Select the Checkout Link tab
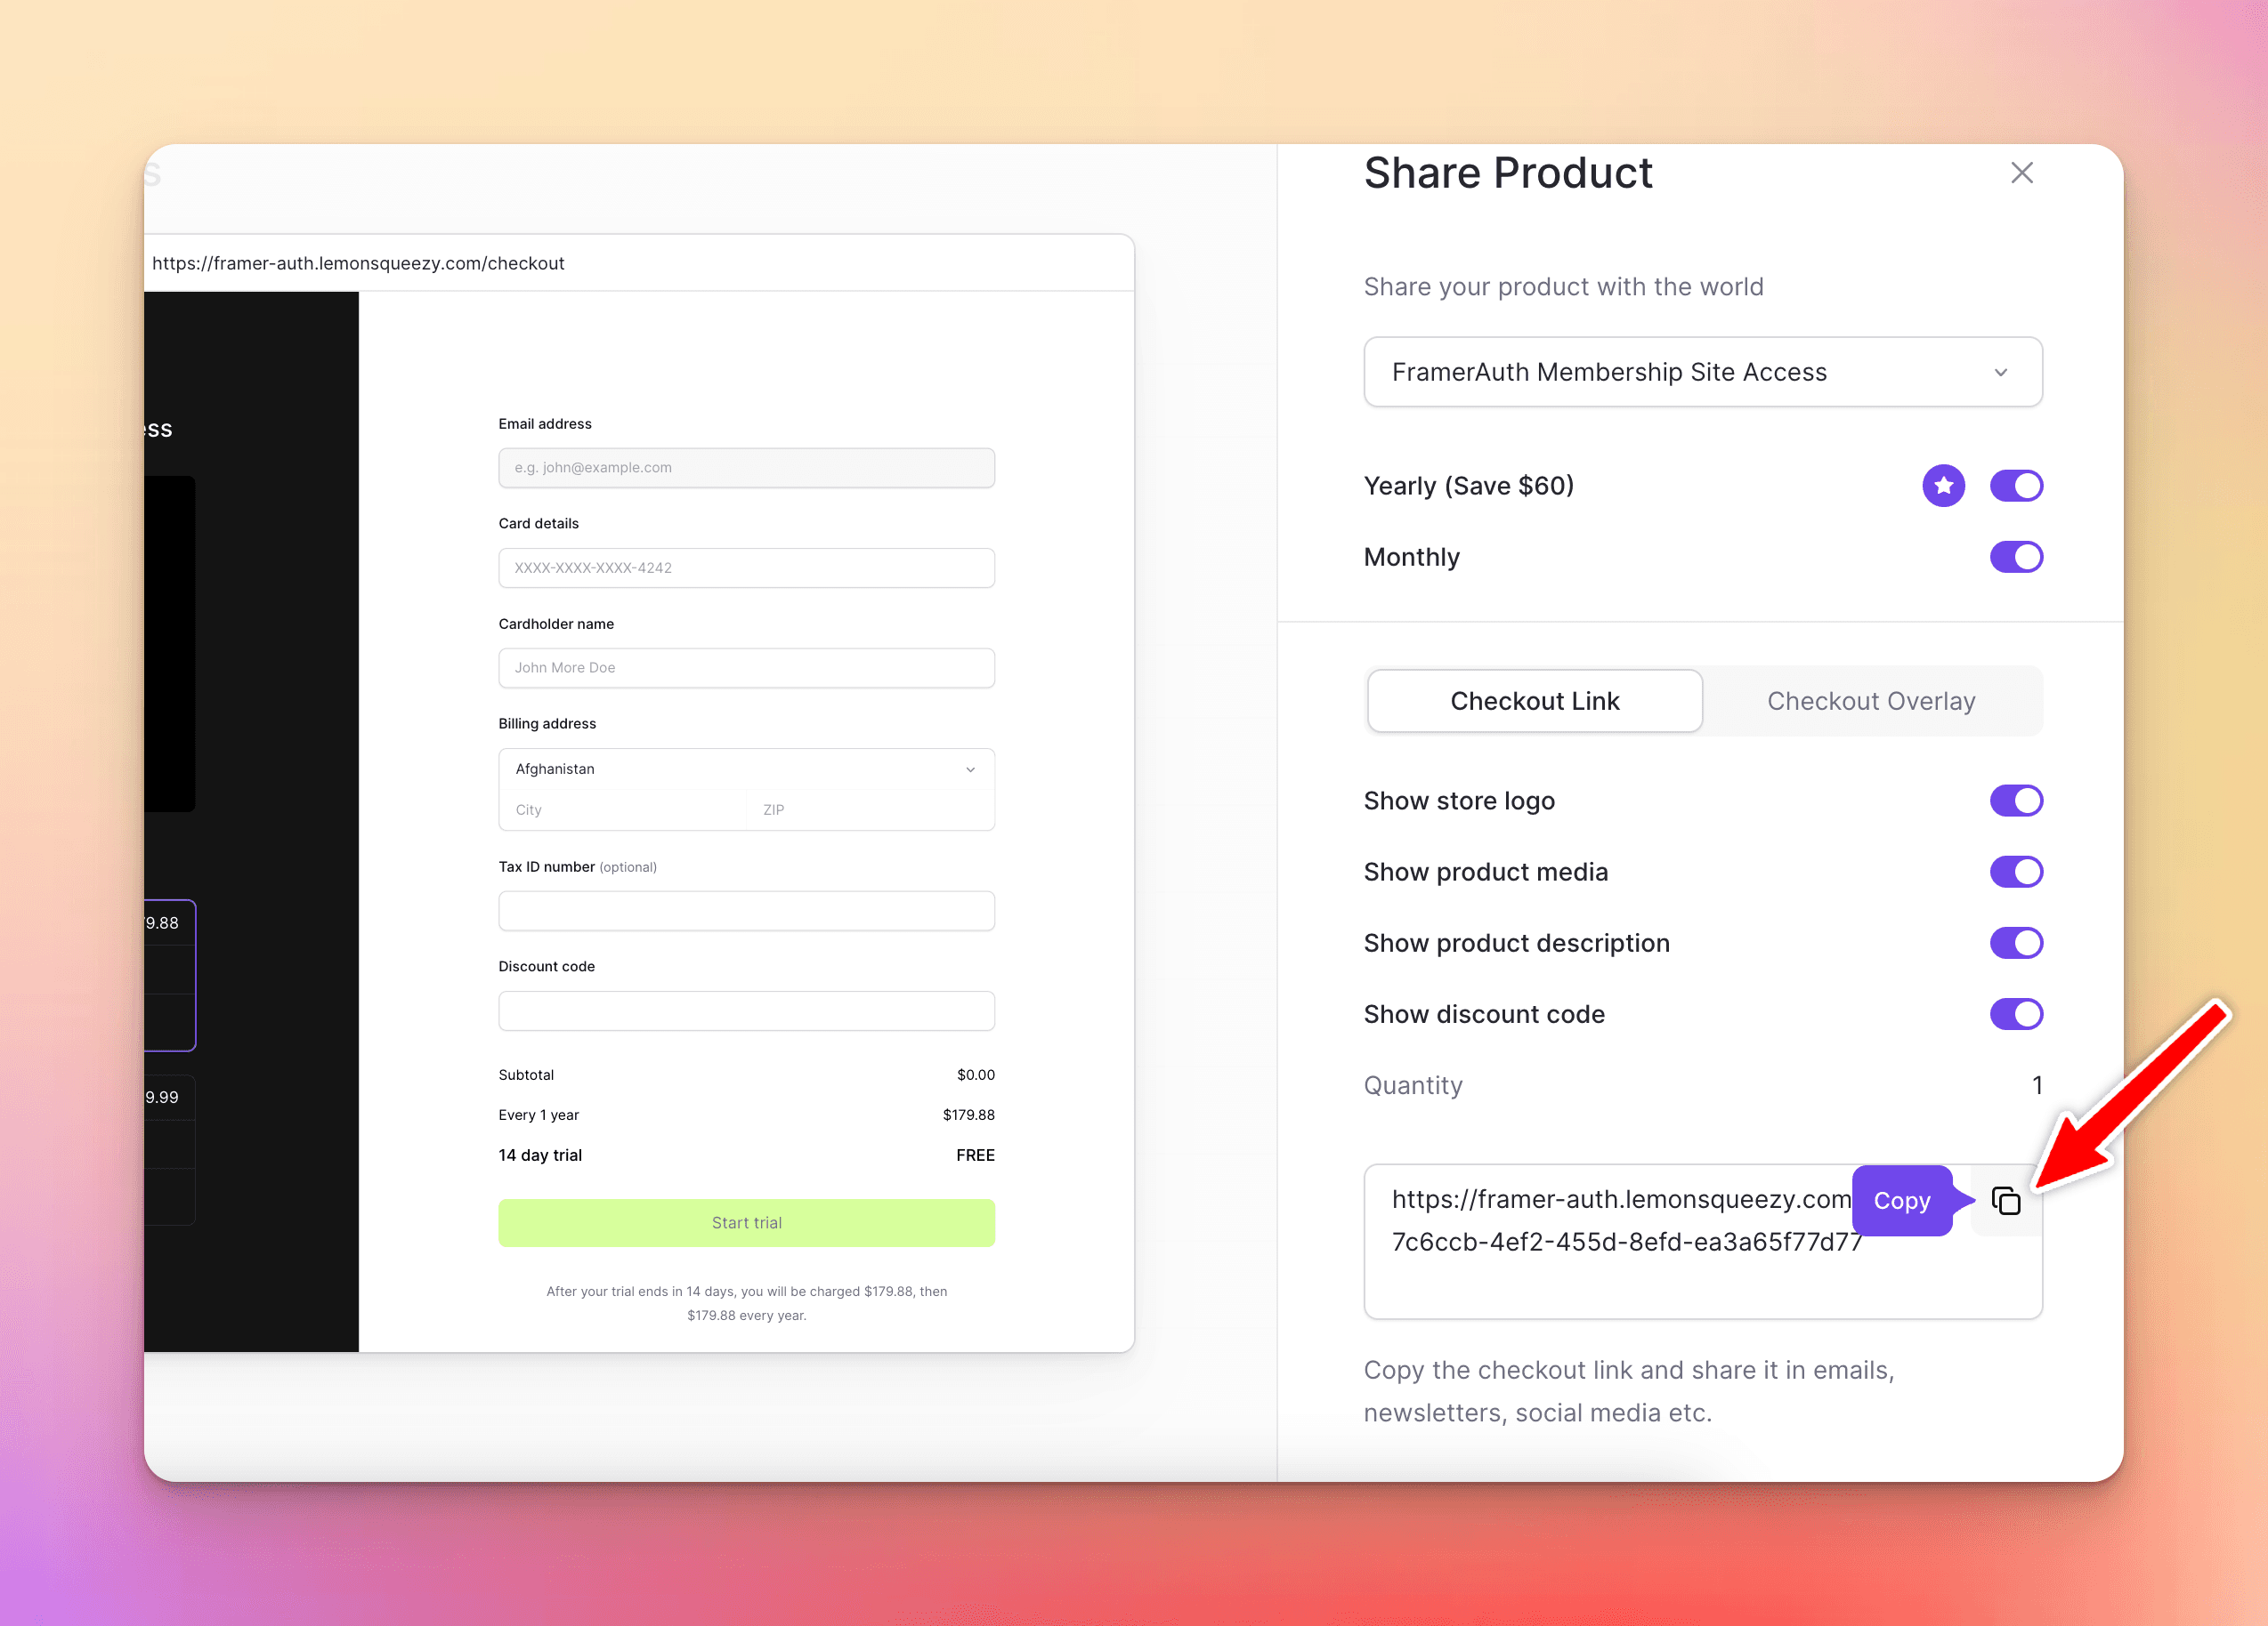2268x1626 pixels. [1534, 702]
